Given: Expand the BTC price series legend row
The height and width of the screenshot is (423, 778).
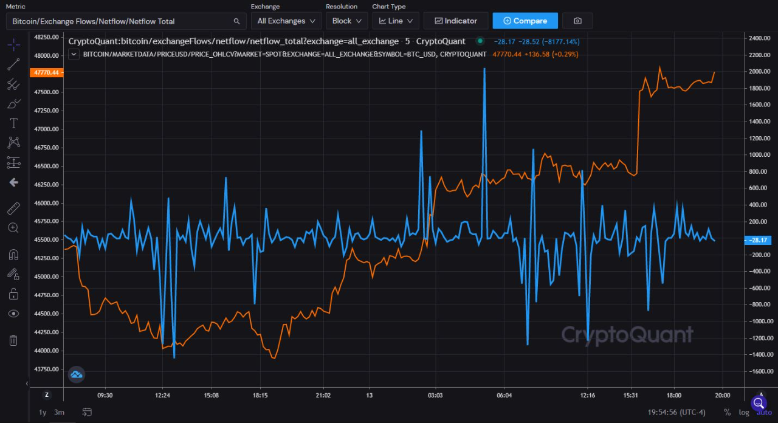Looking at the screenshot, I should click(73, 53).
